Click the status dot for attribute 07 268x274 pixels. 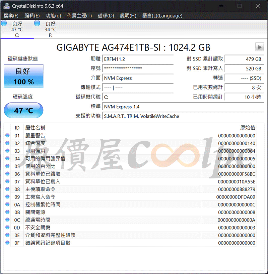(7, 181)
